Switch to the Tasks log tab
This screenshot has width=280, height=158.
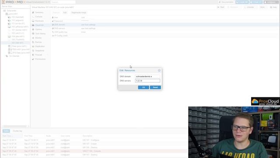click(x=6, y=131)
